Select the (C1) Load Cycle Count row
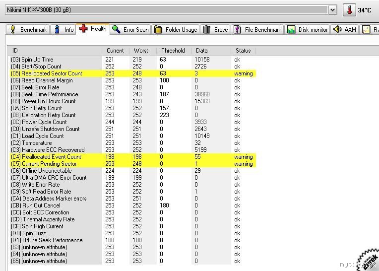 pyautogui.click(x=132, y=136)
